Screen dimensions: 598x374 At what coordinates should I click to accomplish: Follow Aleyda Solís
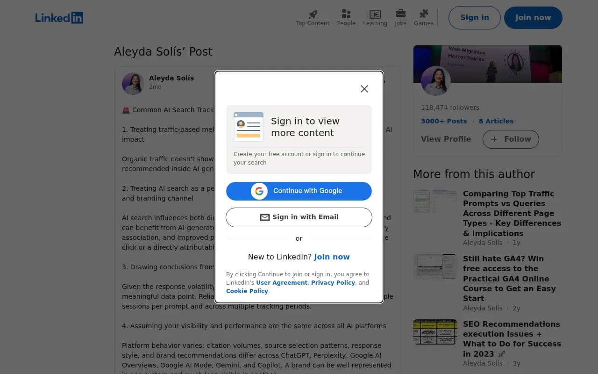tap(511, 139)
